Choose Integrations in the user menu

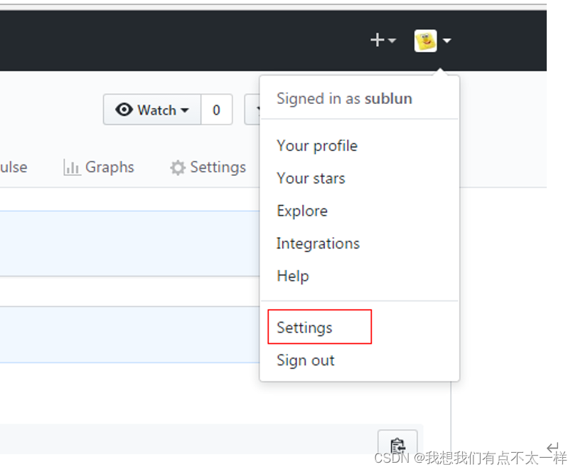(x=318, y=243)
